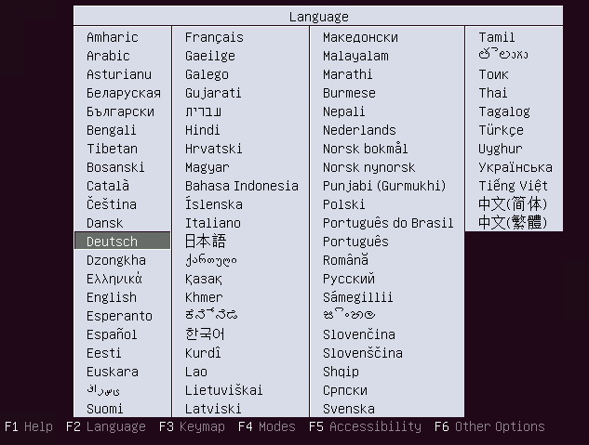Choose Svenska at bottom of third column
This screenshot has width=589, height=445.
click(349, 409)
